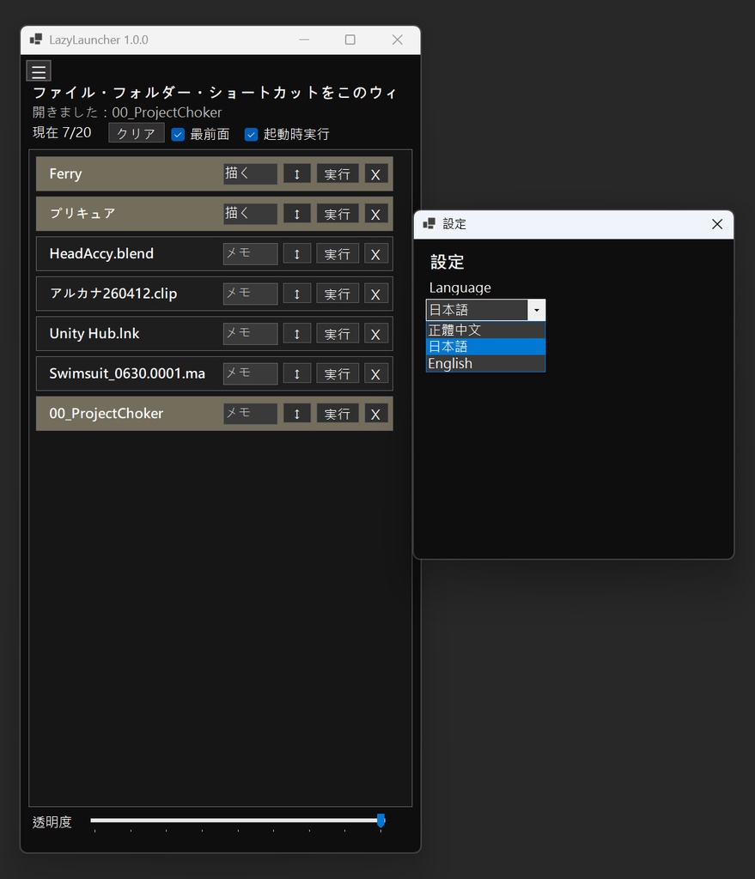This screenshot has width=755, height=879.
Task: Uncheck the 最前面 checkbox
Action: click(178, 134)
